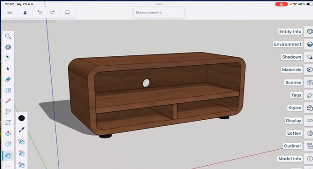Open the user account icon
Image resolution: width=313 pixels, height=169 pixels.
pos(25,13)
